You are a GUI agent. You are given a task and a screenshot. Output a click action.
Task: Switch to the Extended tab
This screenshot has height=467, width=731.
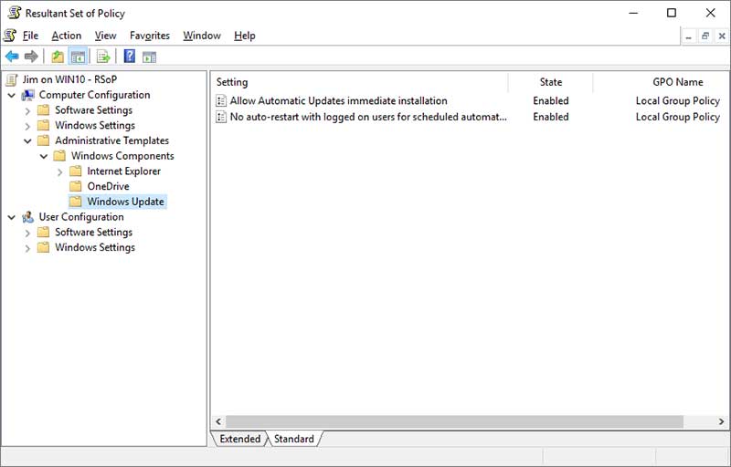click(239, 439)
